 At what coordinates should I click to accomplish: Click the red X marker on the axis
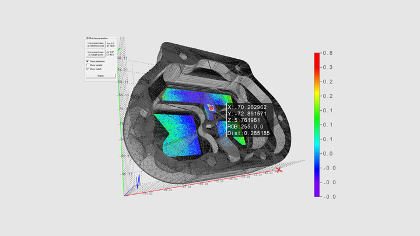click(x=278, y=170)
